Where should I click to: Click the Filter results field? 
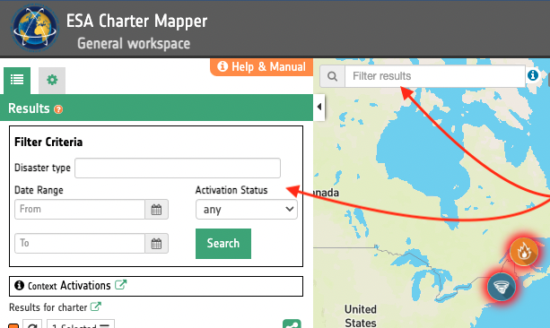[x=435, y=76]
